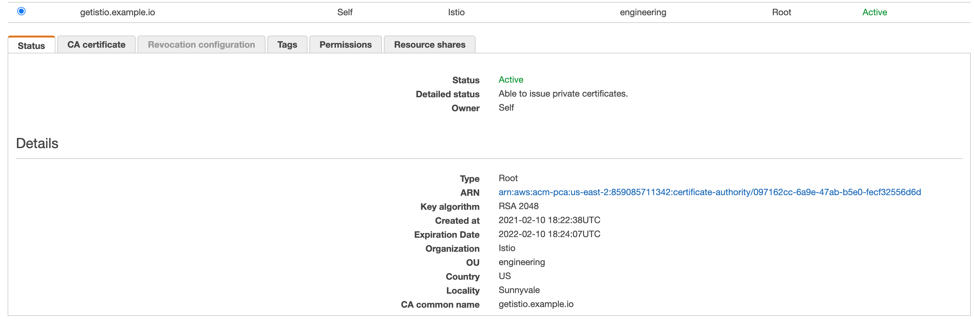Click the Expiration Date label
The image size is (974, 321).
coord(447,235)
